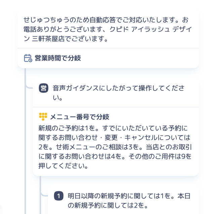The height and width of the screenshot is (214, 215).
Task: Click the 本日の新規予約に関しては2を line
Action: tap(129, 201)
